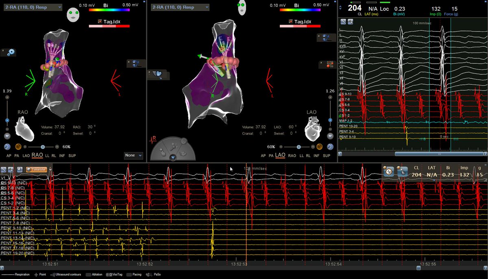This screenshot has width=488, height=279.
Task: Select the add-point hand tool in radial menu
Action: [x=162, y=152]
